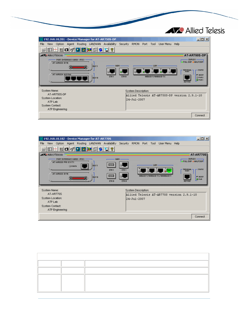Screen dimensions: 249x323
Task: Open the Option menu in AR770S window
Action: (60, 143)
